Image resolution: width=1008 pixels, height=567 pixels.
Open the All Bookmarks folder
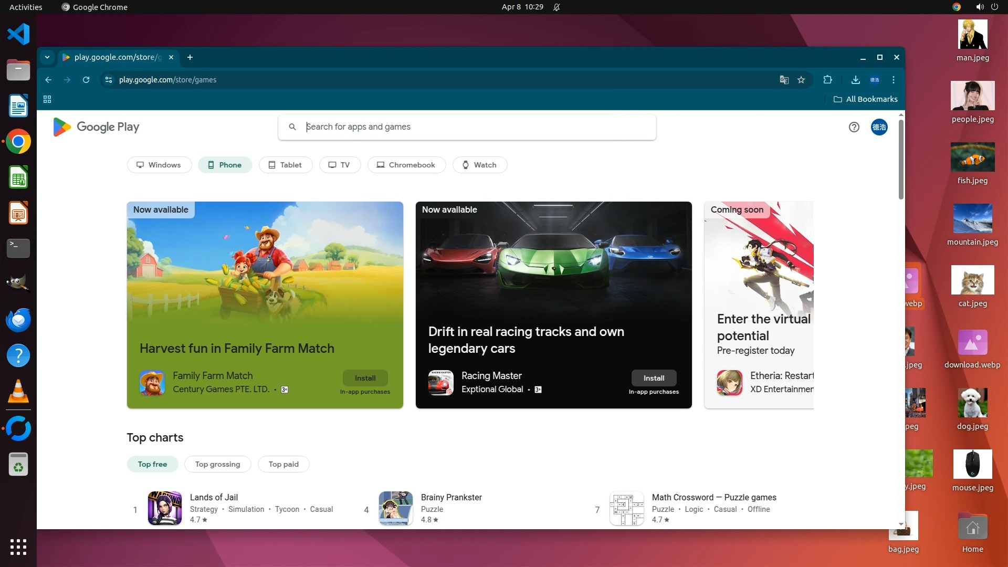pyautogui.click(x=866, y=99)
